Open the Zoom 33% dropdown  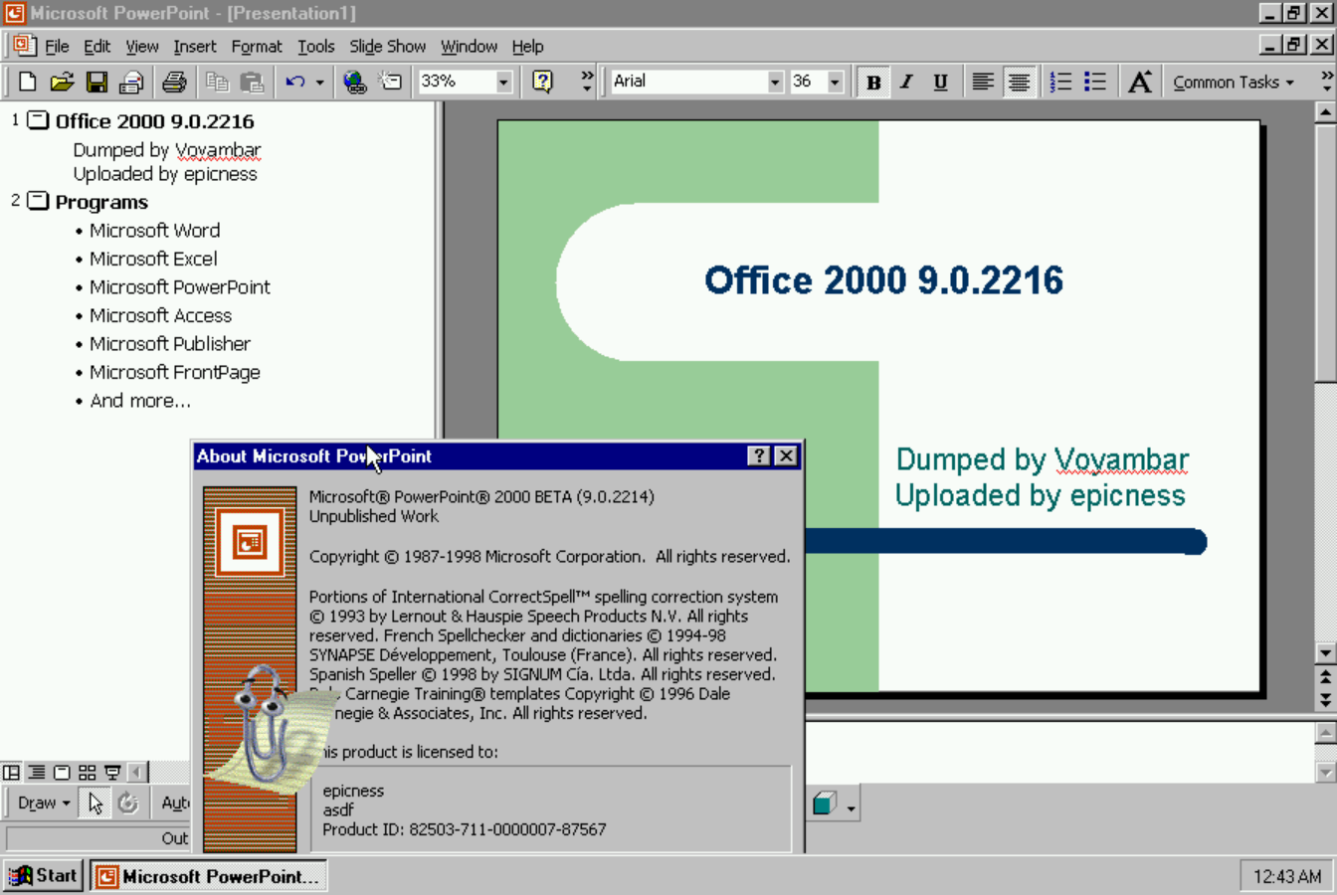(503, 82)
